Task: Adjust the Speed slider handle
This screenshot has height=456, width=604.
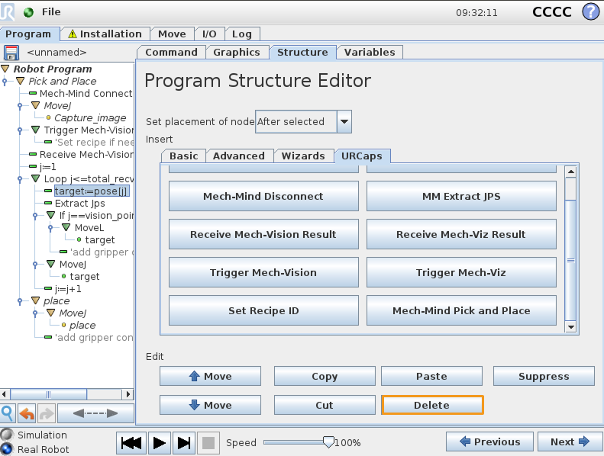Action: click(x=328, y=442)
